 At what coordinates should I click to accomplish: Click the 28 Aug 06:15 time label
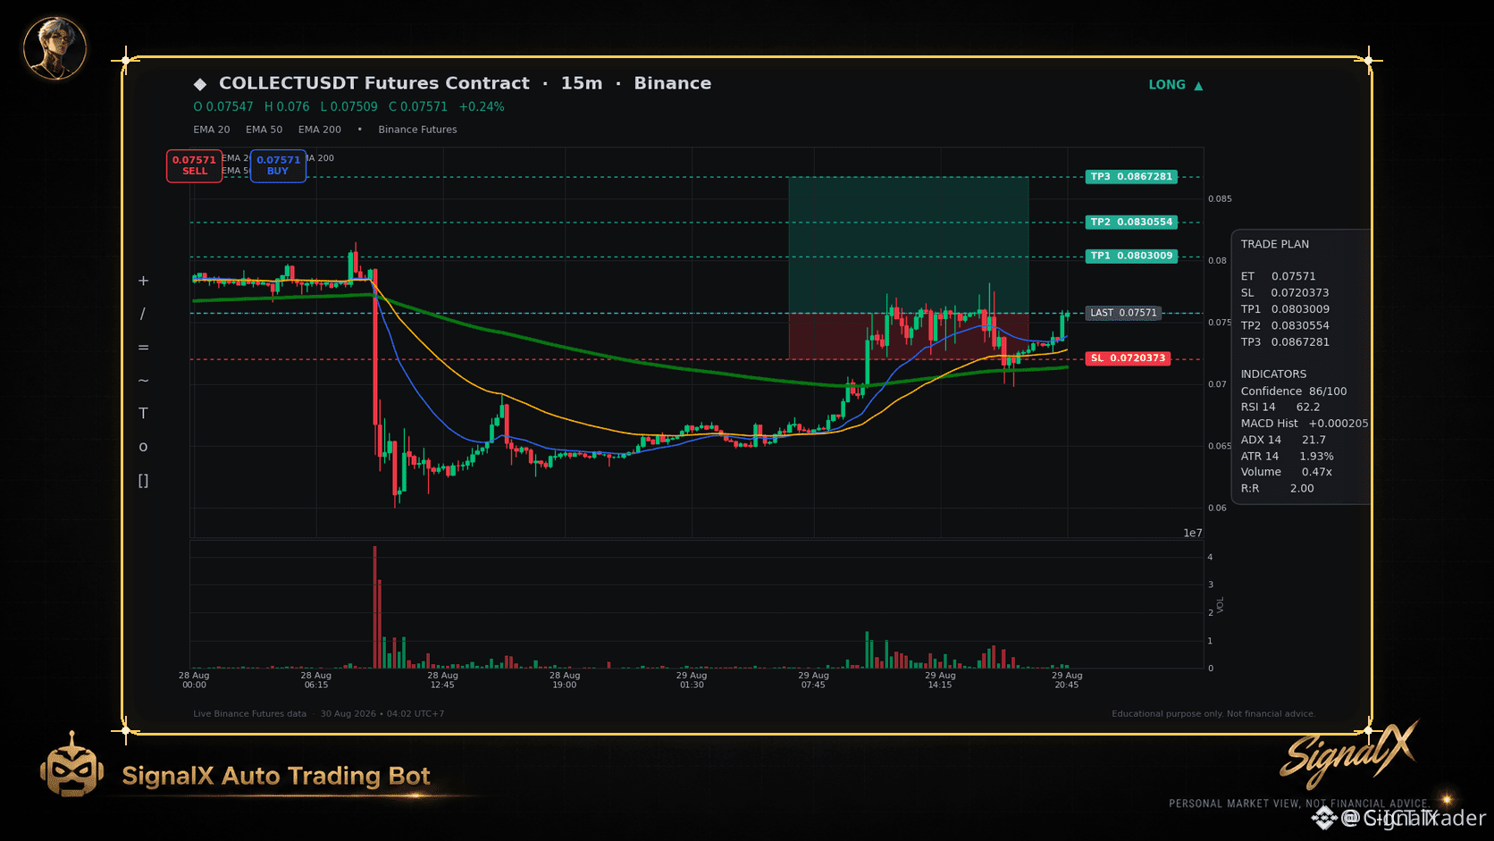point(316,680)
